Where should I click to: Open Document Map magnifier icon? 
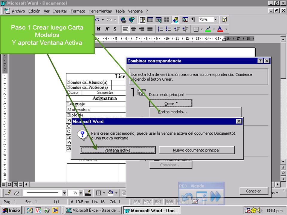185,20
